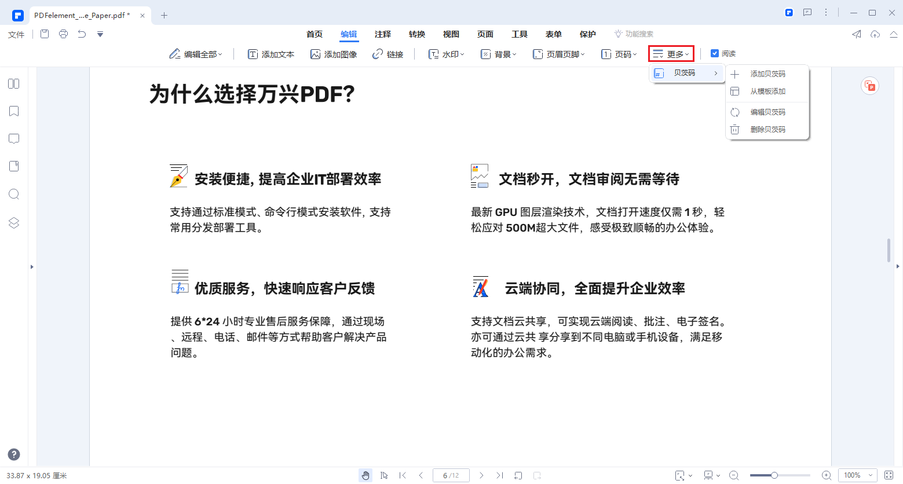Select the 添加文本 tool
The height and width of the screenshot is (484, 903).
pyautogui.click(x=270, y=53)
